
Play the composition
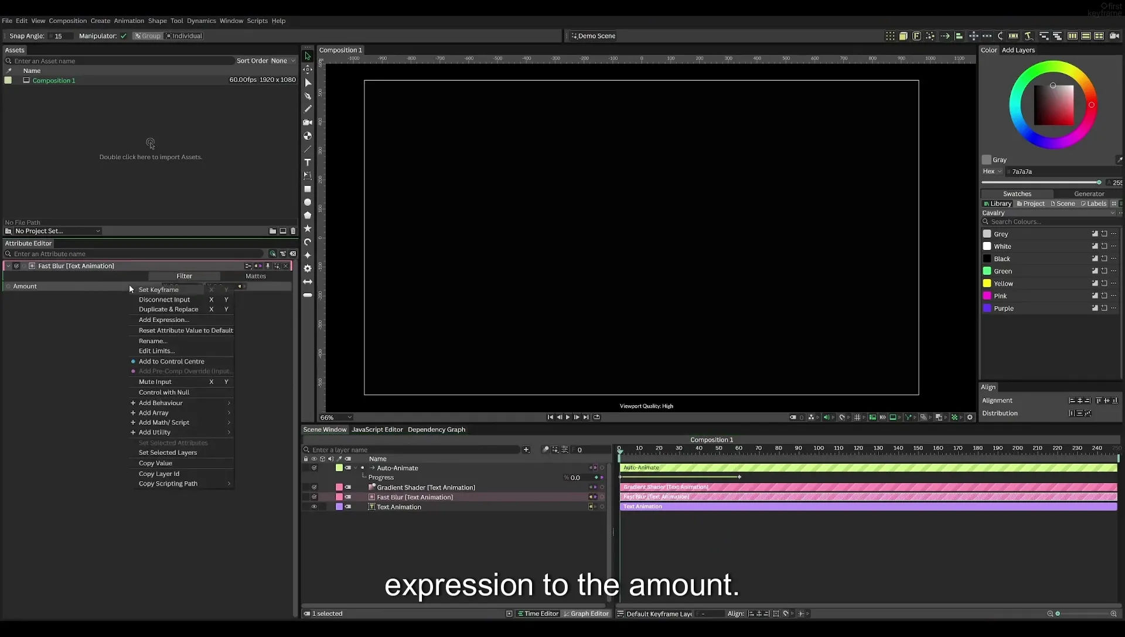tap(568, 417)
